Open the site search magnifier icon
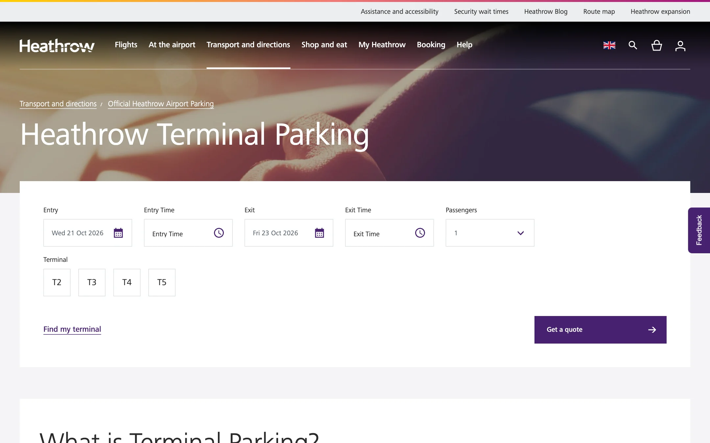 (x=633, y=45)
